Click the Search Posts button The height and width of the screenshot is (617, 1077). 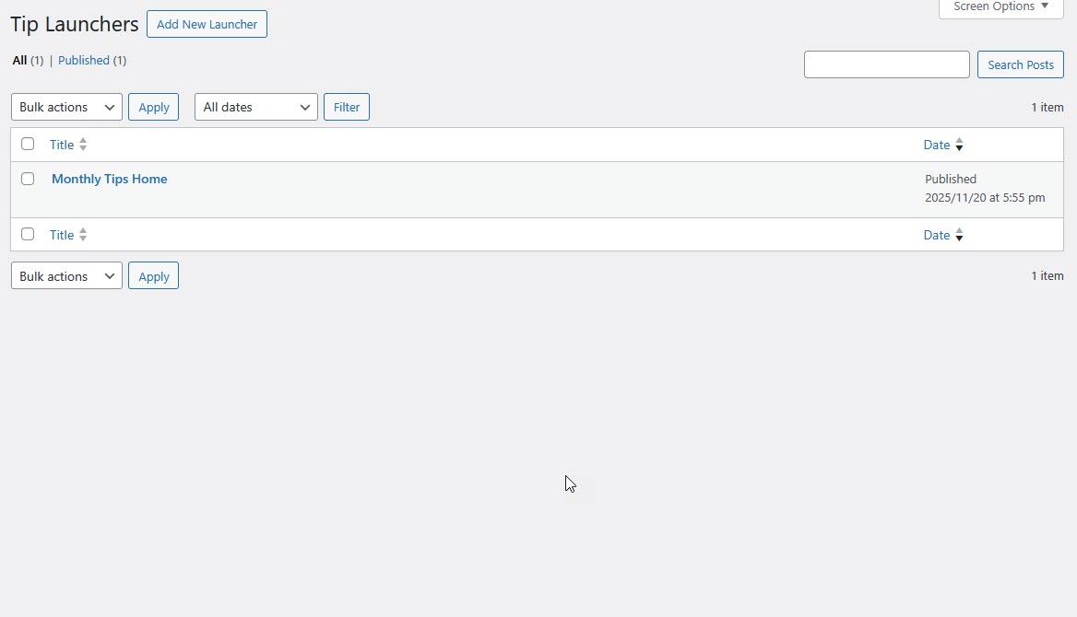click(x=1020, y=64)
